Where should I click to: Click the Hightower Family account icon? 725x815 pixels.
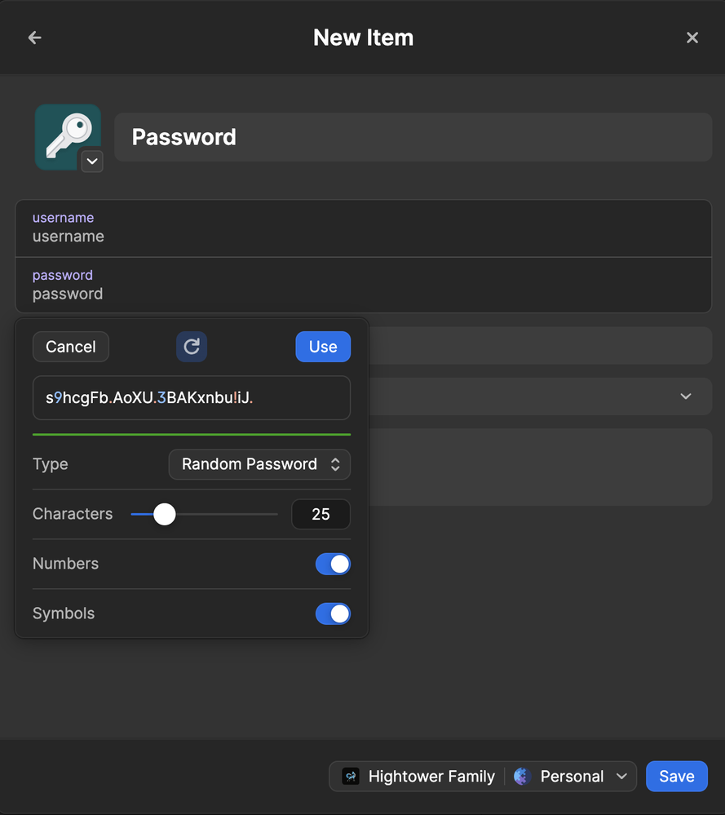pos(351,777)
